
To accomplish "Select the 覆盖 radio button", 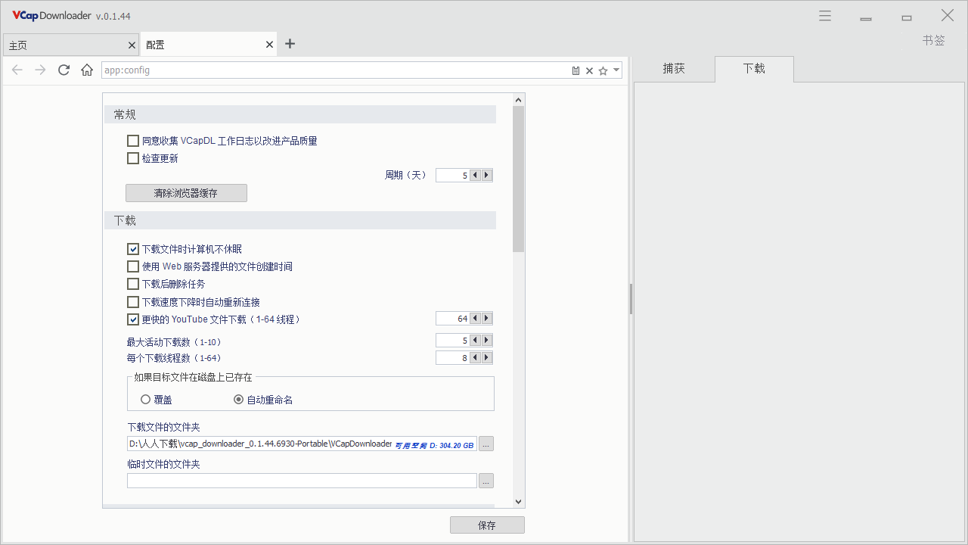I will 144,399.
